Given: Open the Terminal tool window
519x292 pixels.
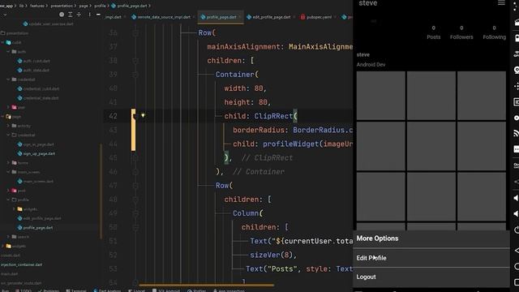Looking at the screenshot, I should click(76, 290).
